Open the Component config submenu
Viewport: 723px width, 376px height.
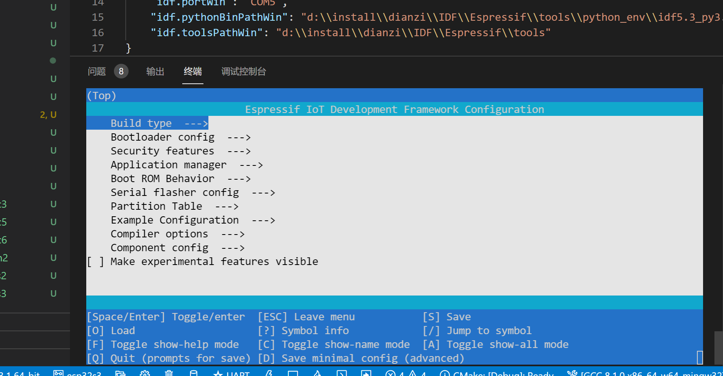click(159, 247)
